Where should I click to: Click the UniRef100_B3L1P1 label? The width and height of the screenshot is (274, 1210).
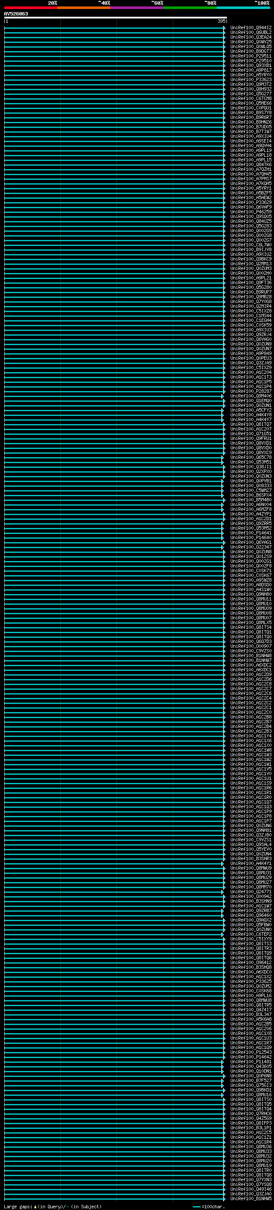[x=251, y=1128]
